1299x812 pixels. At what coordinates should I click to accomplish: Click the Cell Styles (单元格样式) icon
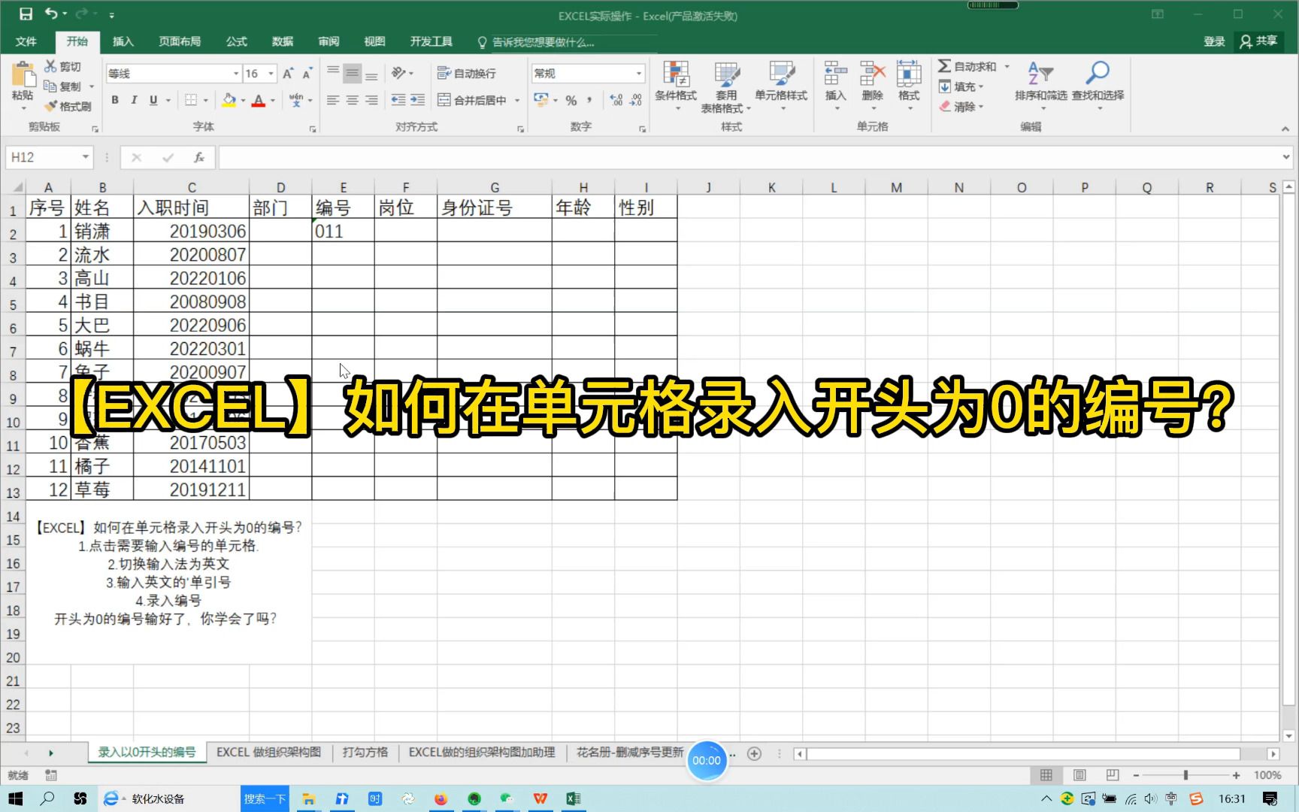click(781, 85)
